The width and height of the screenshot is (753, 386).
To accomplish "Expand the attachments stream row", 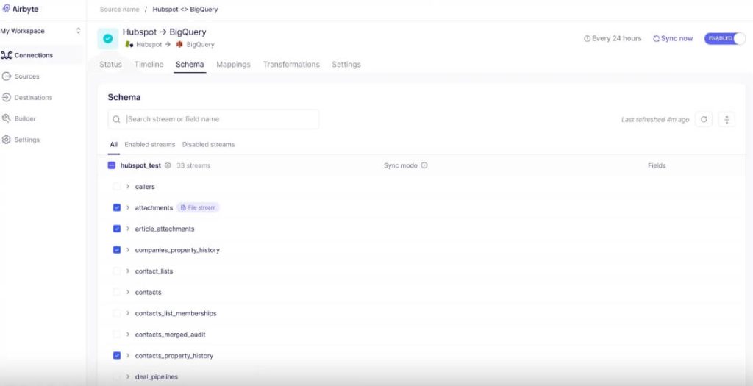I will 128,208.
